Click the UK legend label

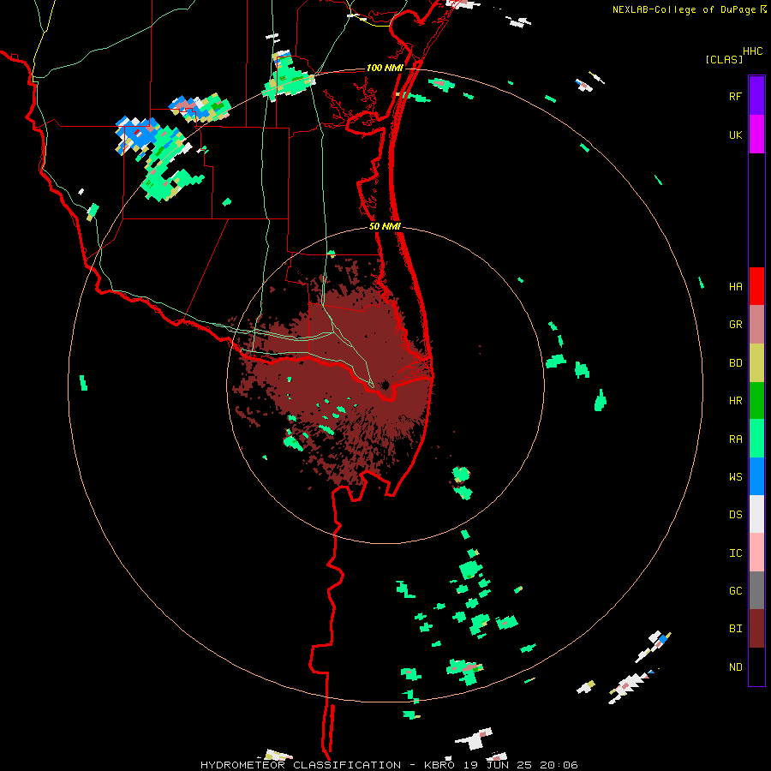(735, 134)
